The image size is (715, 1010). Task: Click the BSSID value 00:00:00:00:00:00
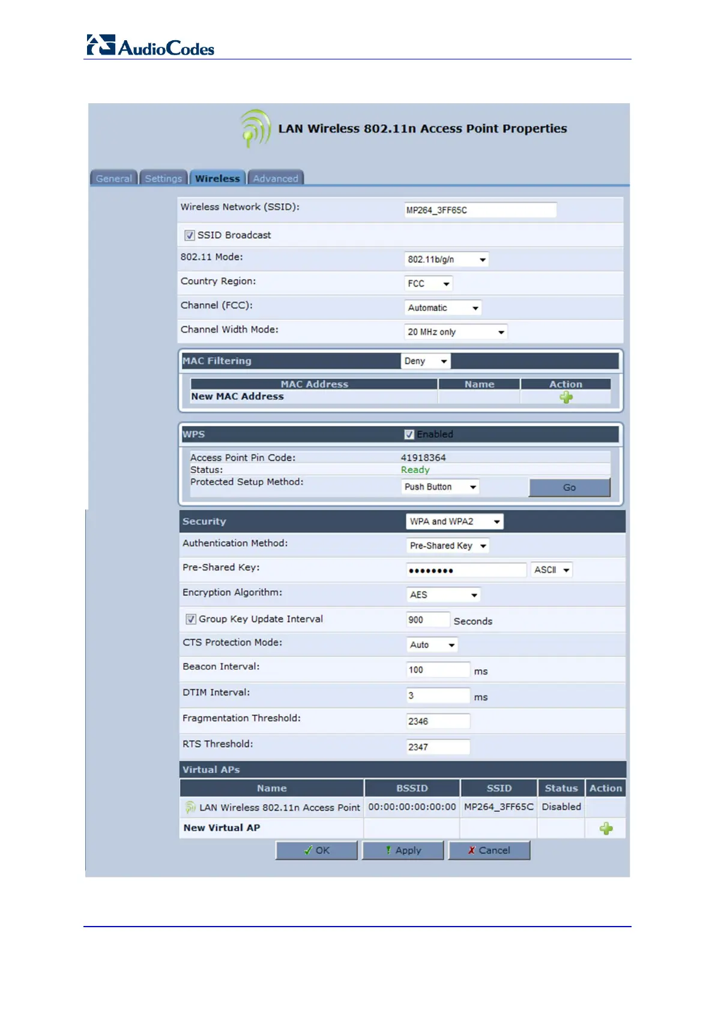[x=412, y=807]
